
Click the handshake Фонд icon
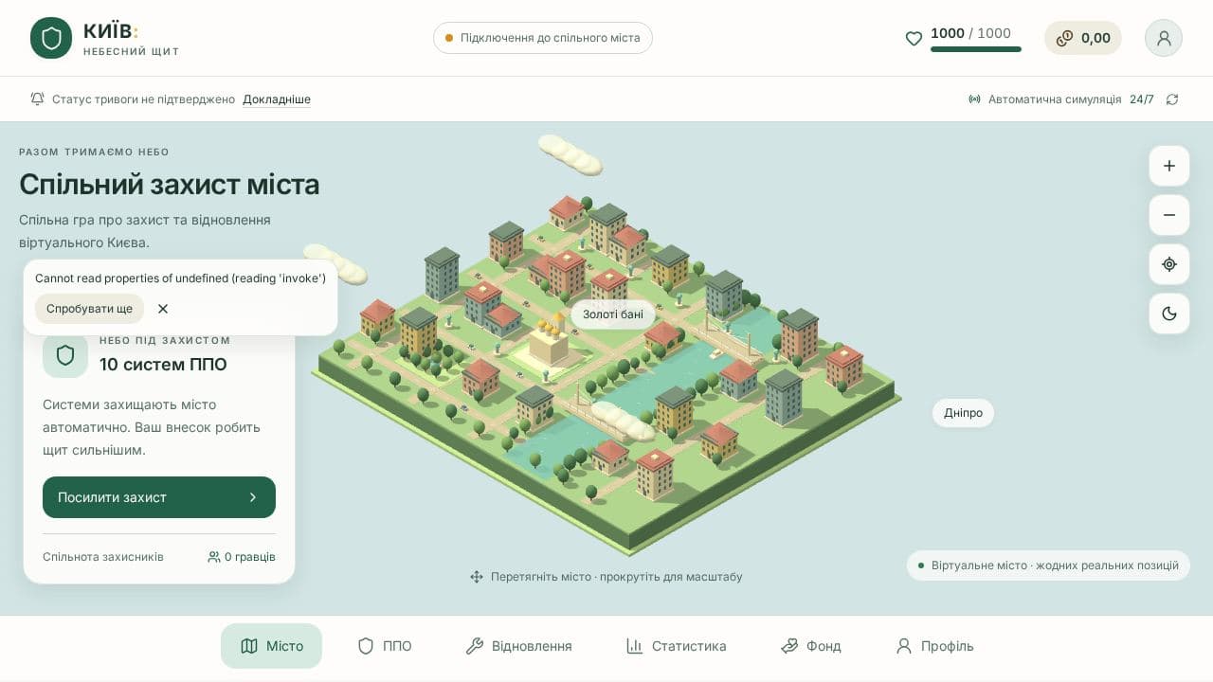point(789,646)
